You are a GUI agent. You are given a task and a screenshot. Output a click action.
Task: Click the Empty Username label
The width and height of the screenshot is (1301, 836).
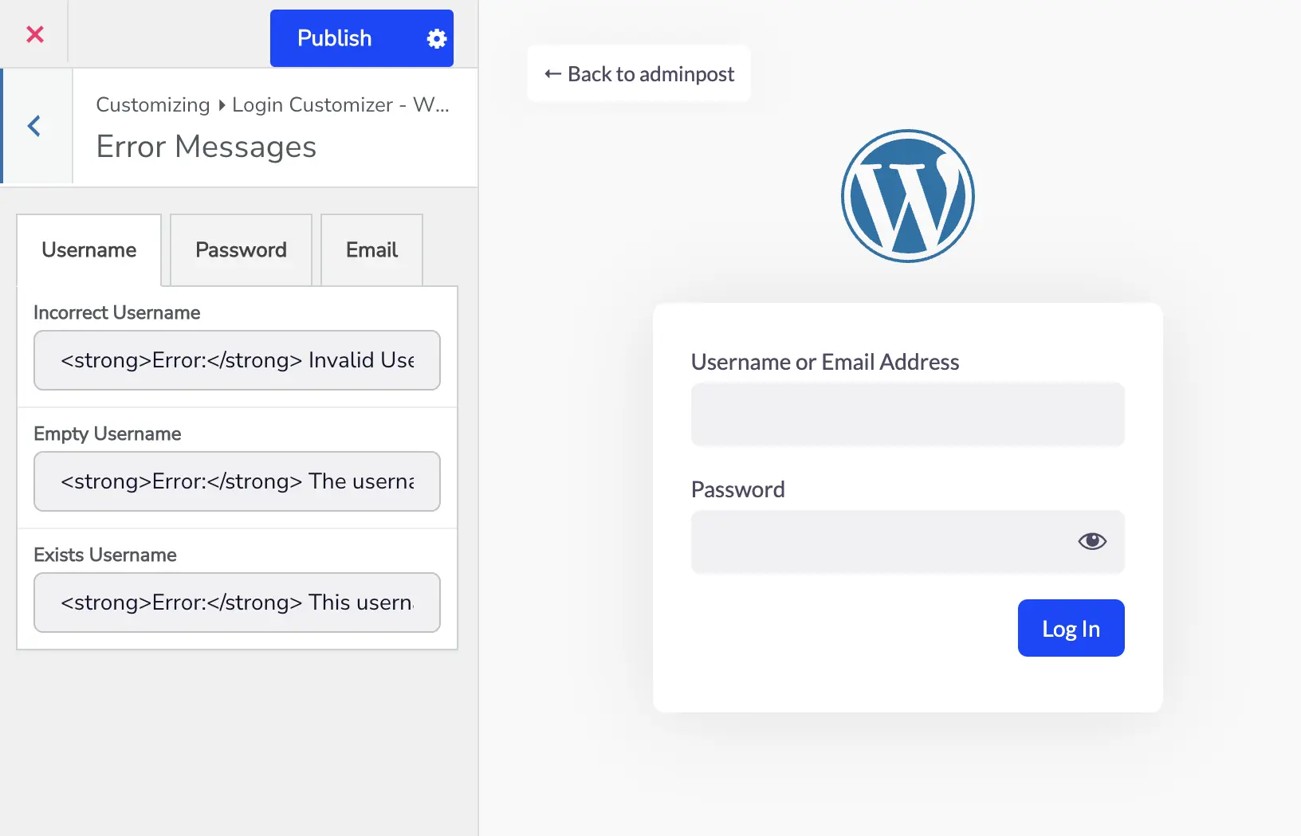[x=108, y=434]
